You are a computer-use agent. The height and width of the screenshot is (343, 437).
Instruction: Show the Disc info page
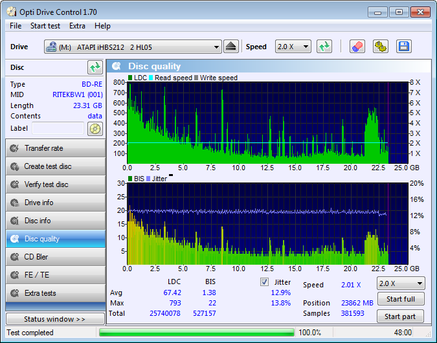coord(56,221)
